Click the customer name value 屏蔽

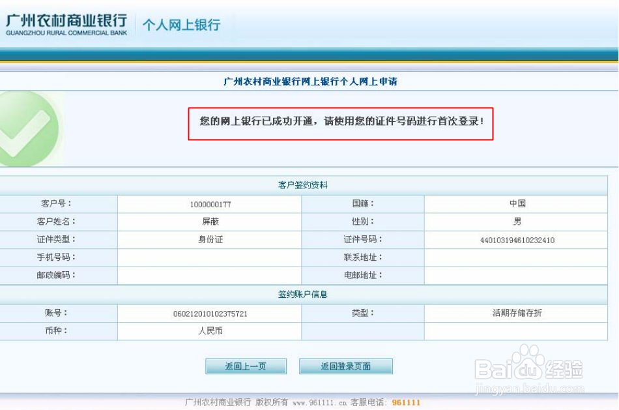pos(210,222)
